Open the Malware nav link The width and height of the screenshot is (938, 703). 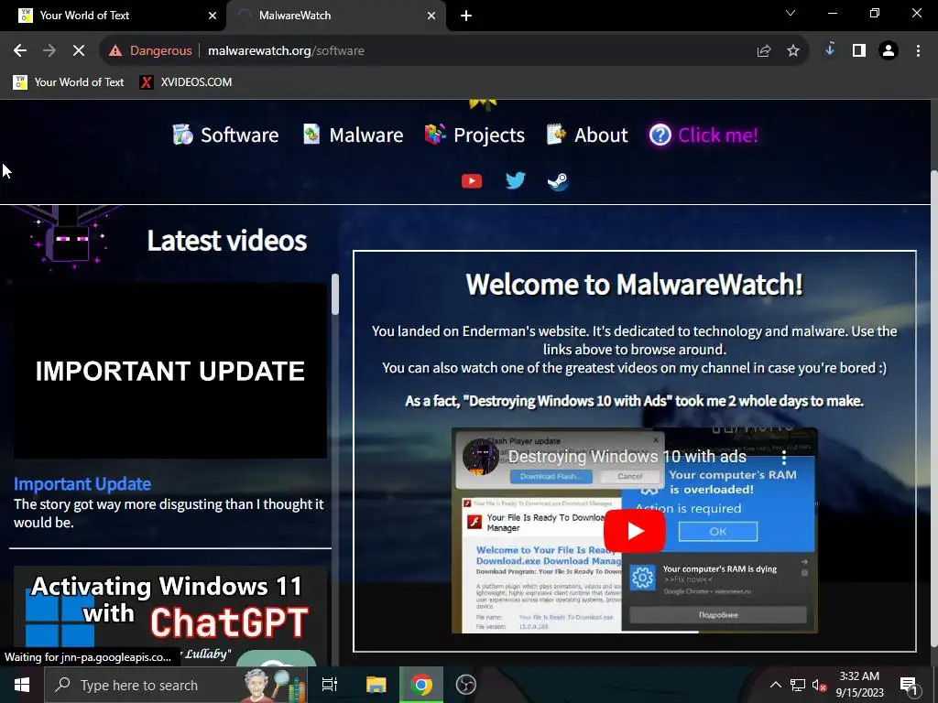[x=366, y=135]
